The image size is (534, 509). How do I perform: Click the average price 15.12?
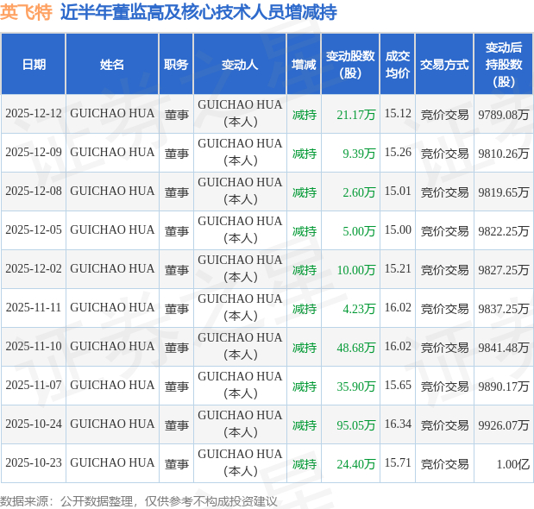click(398, 114)
